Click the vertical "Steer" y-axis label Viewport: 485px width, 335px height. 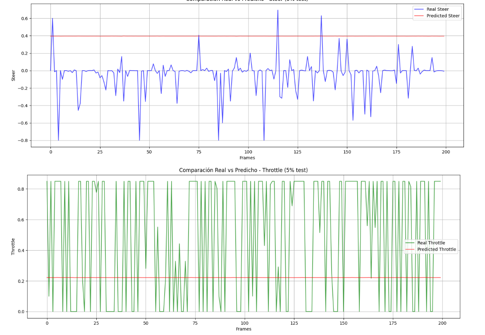(13, 75)
